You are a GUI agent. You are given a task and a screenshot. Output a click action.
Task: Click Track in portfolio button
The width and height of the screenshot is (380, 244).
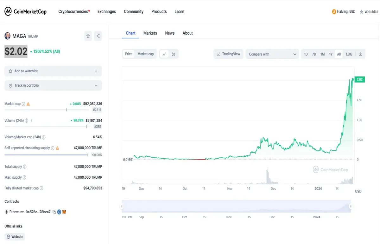53,85
